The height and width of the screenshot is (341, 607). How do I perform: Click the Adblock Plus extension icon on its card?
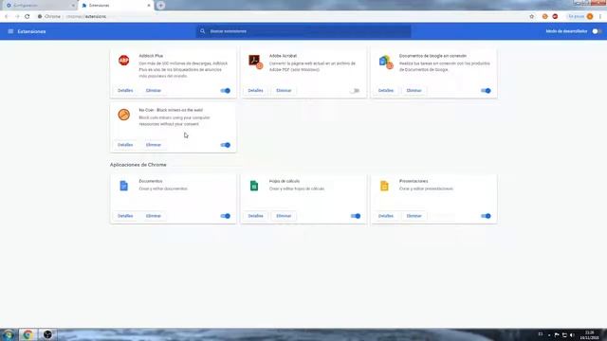(x=124, y=61)
